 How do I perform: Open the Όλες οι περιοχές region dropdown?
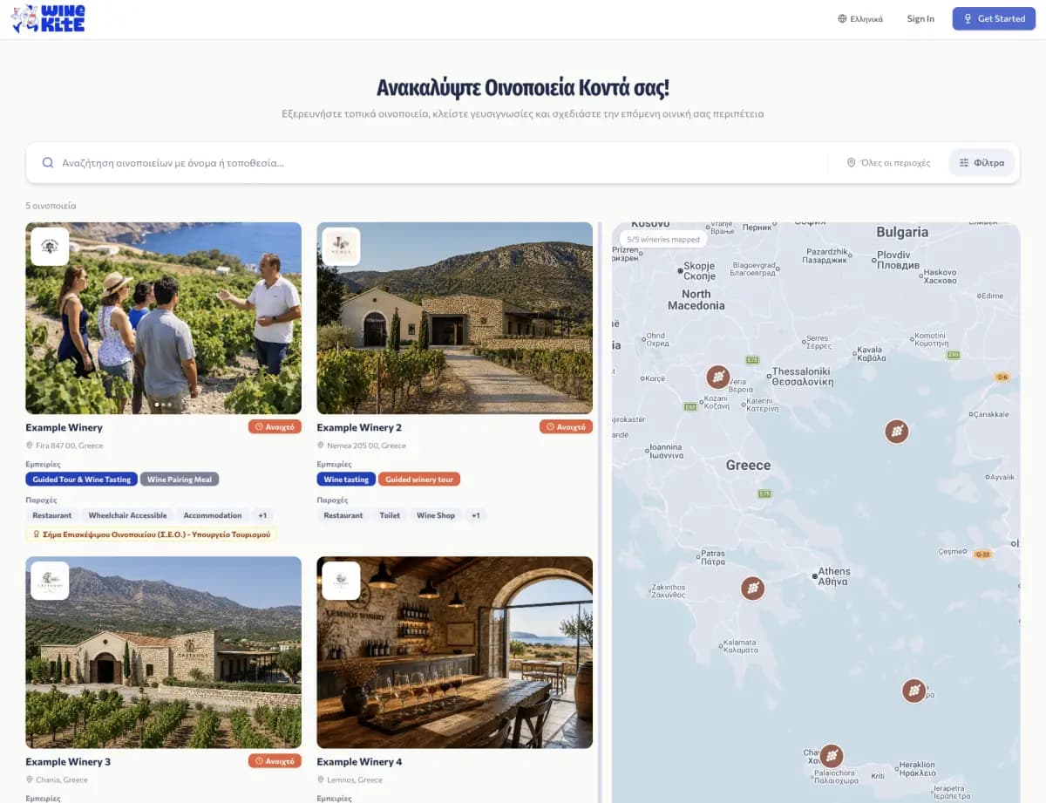[x=888, y=163]
